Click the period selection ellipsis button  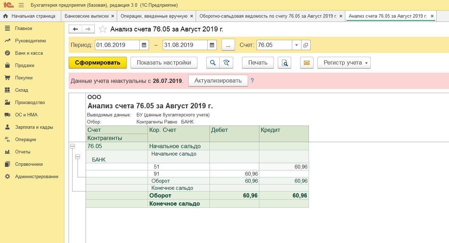coord(228,45)
